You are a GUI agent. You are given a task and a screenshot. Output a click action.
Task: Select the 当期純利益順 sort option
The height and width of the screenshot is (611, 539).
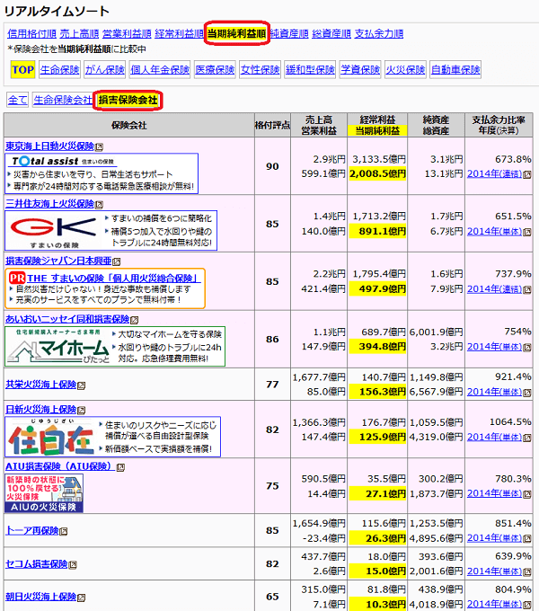(x=236, y=33)
